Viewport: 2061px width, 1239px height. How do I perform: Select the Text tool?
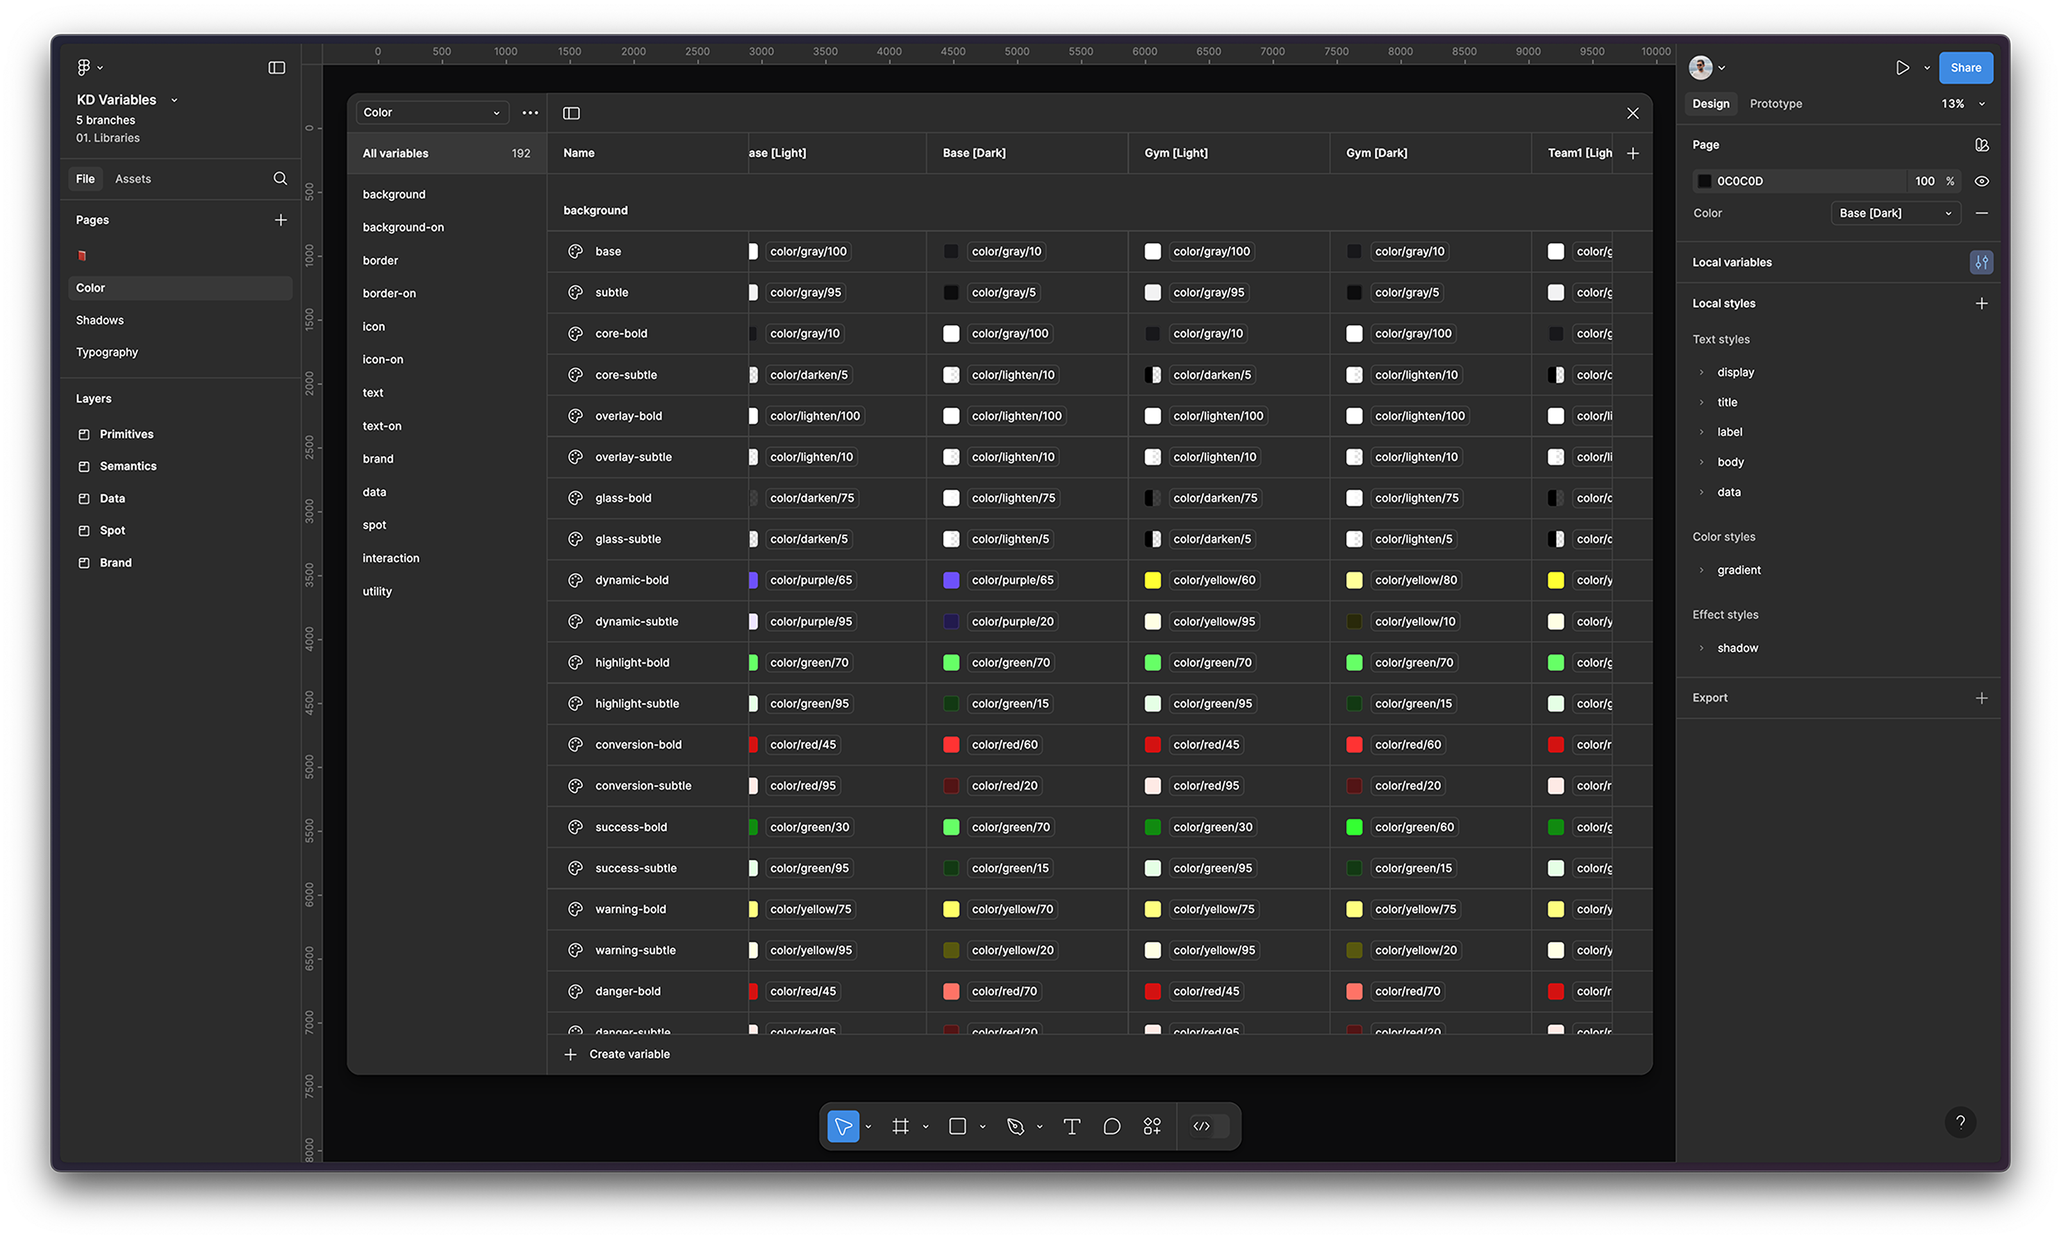pyautogui.click(x=1072, y=1126)
